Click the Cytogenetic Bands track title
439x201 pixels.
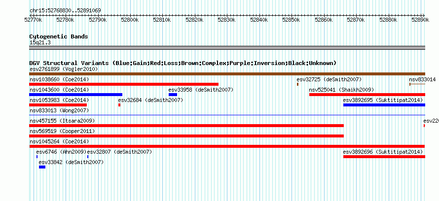pyautogui.click(x=59, y=36)
